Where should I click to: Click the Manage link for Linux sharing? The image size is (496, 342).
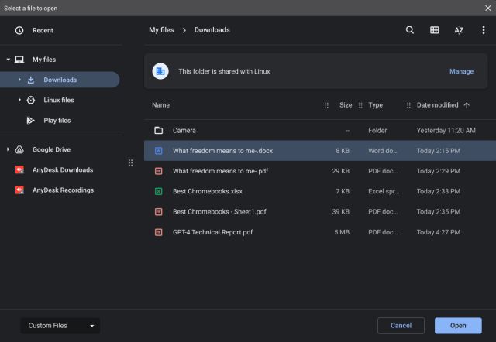coord(461,71)
